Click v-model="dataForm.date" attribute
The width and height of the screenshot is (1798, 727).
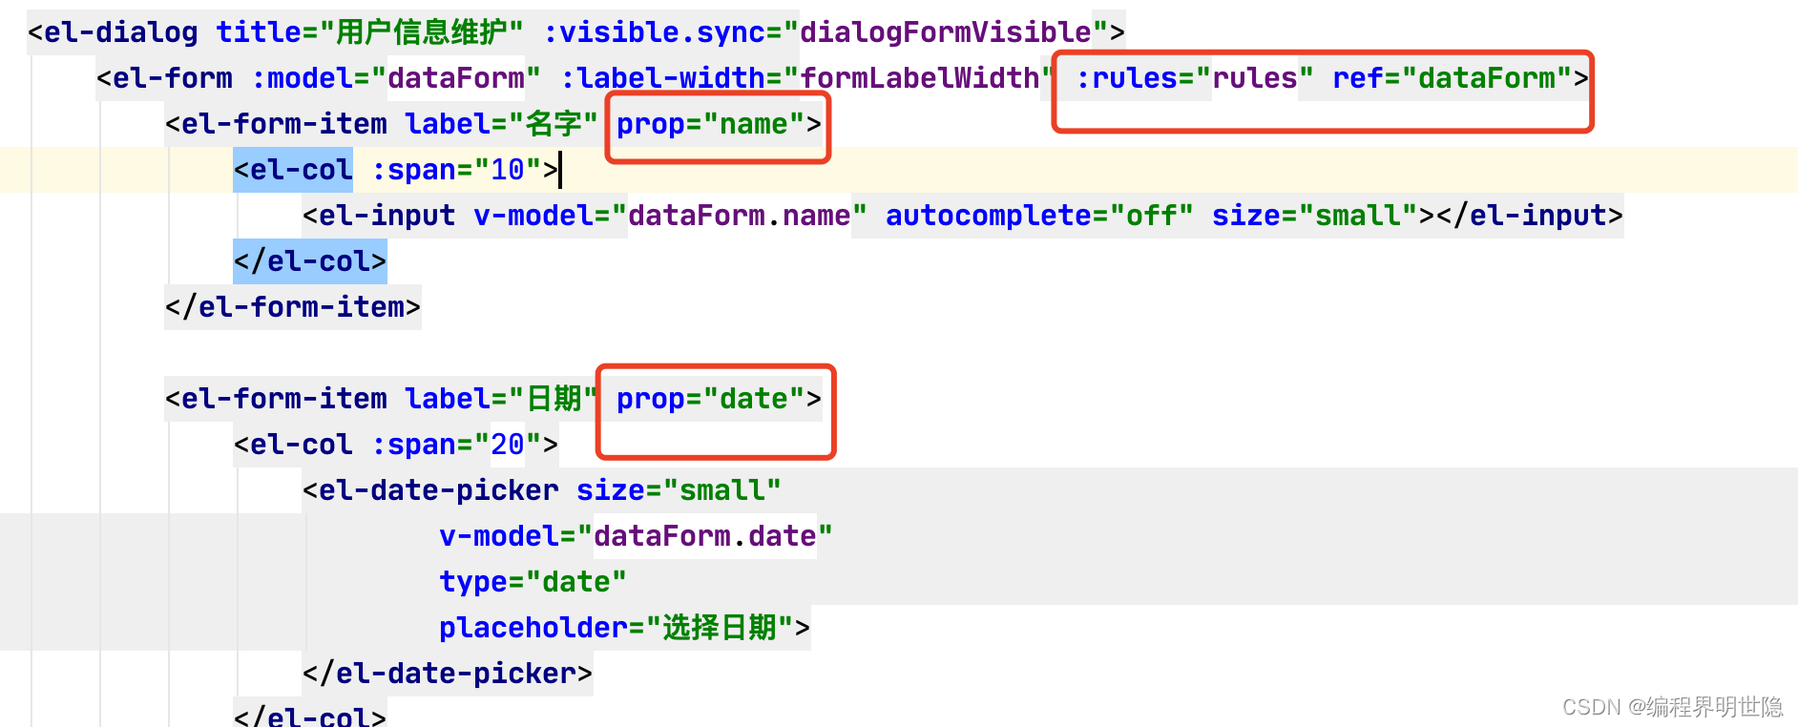637,536
